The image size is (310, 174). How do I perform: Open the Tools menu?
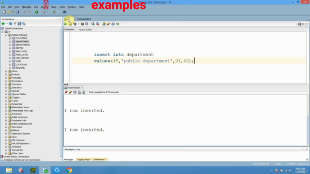(62, 7)
